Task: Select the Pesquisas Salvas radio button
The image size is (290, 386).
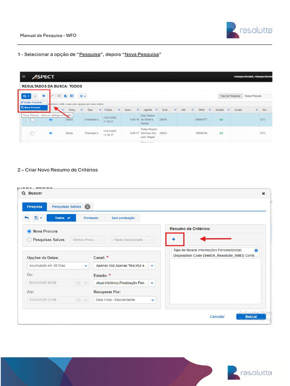Action: click(29, 240)
